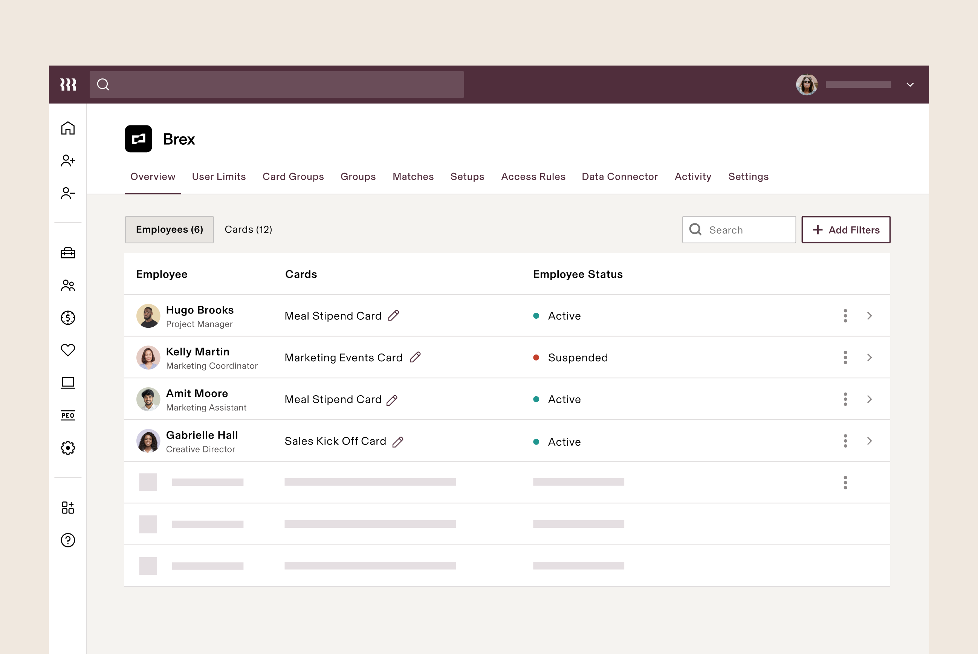Edit Hugo Brooks' Meal Stipend Card pencil
This screenshot has height=654, width=978.
pos(393,316)
